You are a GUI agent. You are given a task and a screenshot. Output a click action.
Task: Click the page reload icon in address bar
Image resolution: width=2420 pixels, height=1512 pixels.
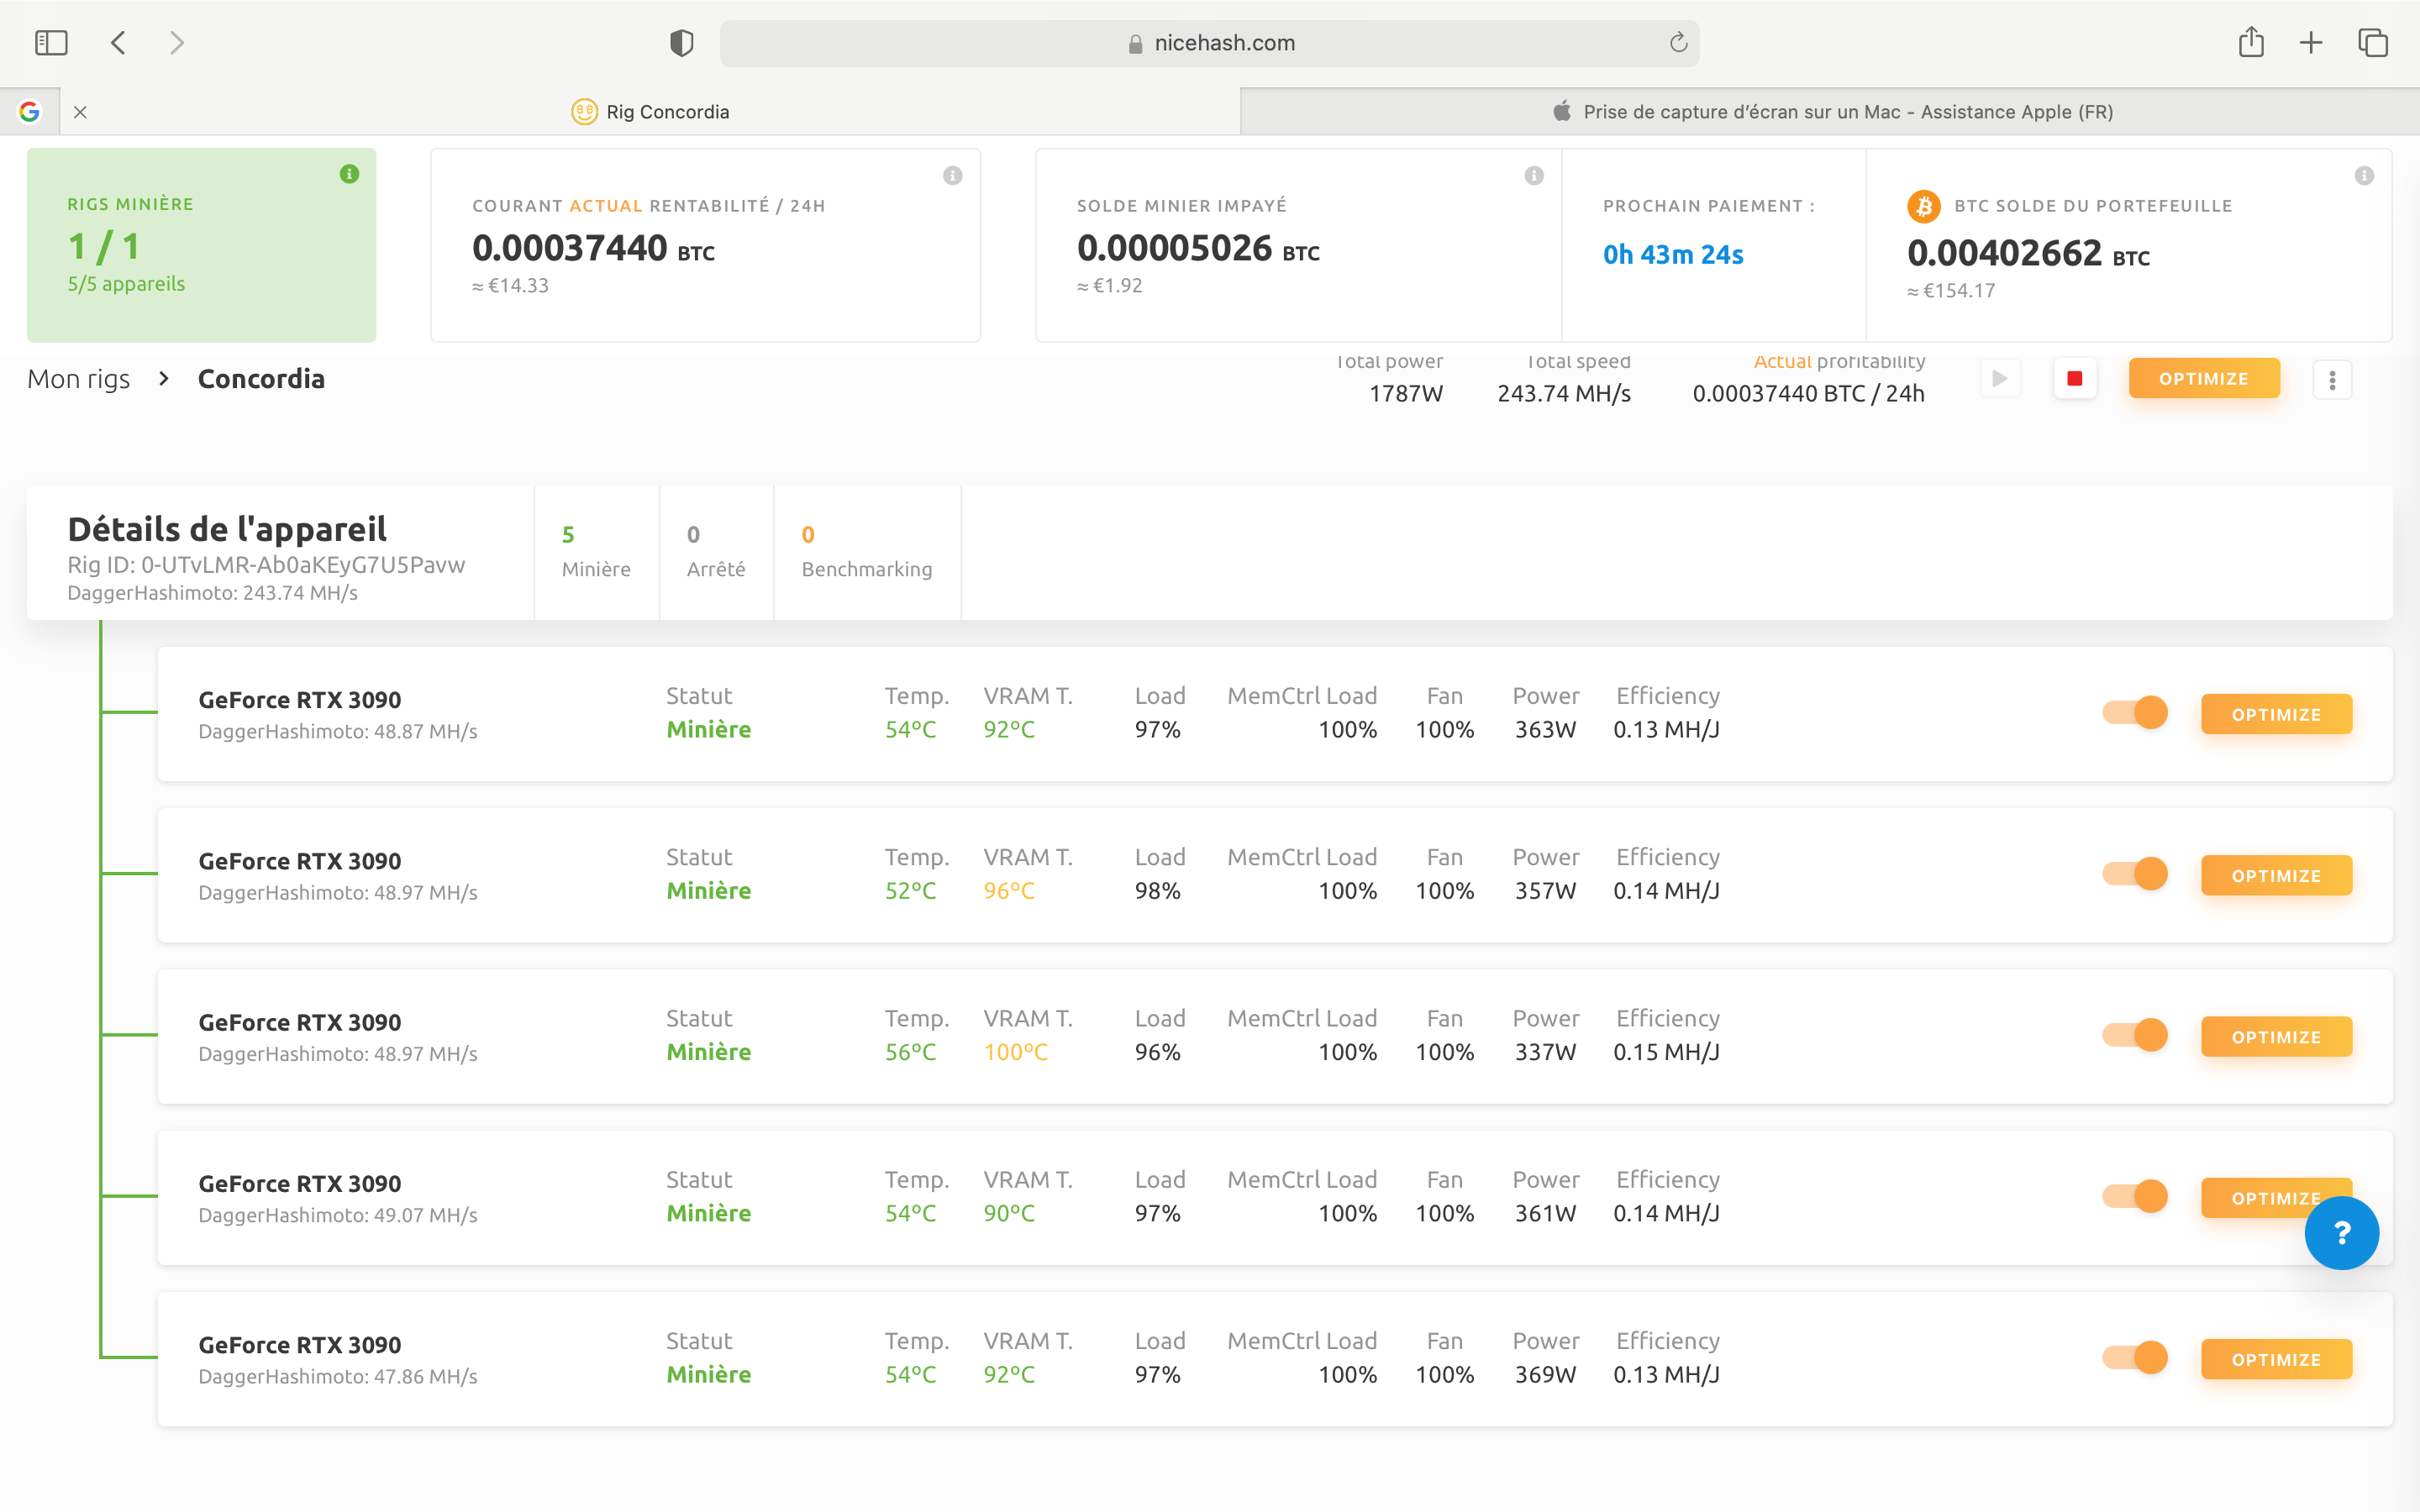[1678, 42]
